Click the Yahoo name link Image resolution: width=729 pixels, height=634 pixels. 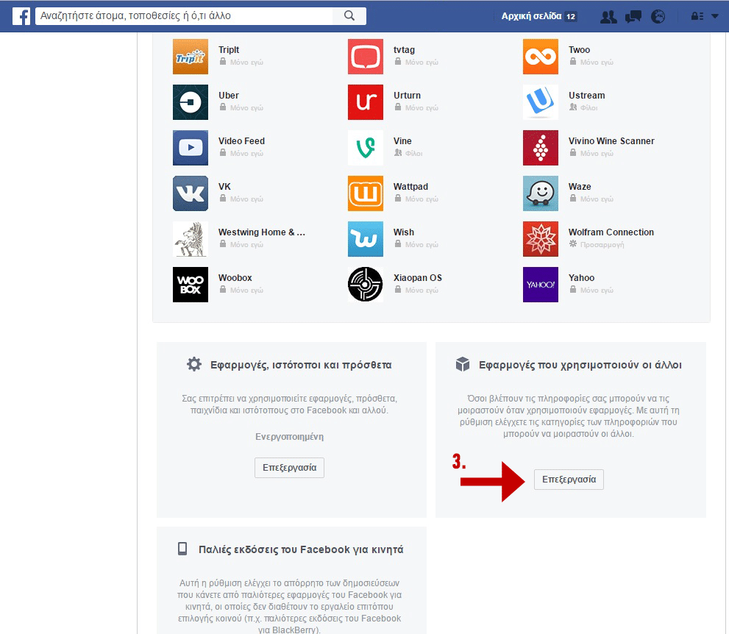(x=581, y=277)
